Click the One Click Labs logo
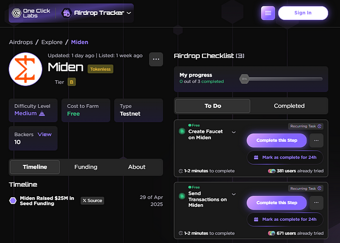This screenshot has width=340, height=243. tap(31, 13)
